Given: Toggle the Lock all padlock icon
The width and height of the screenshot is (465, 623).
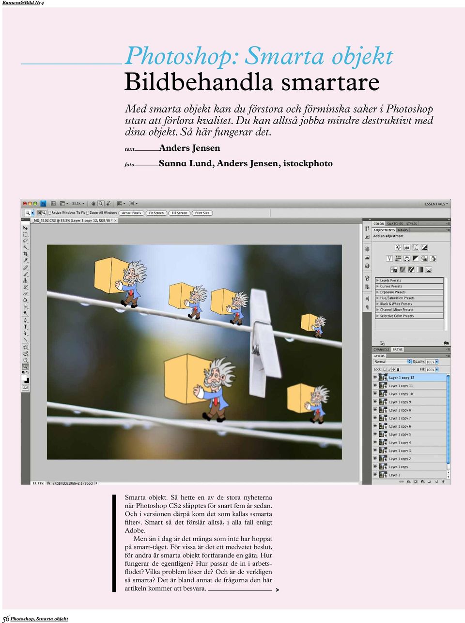Looking at the screenshot, I should click(x=398, y=369).
